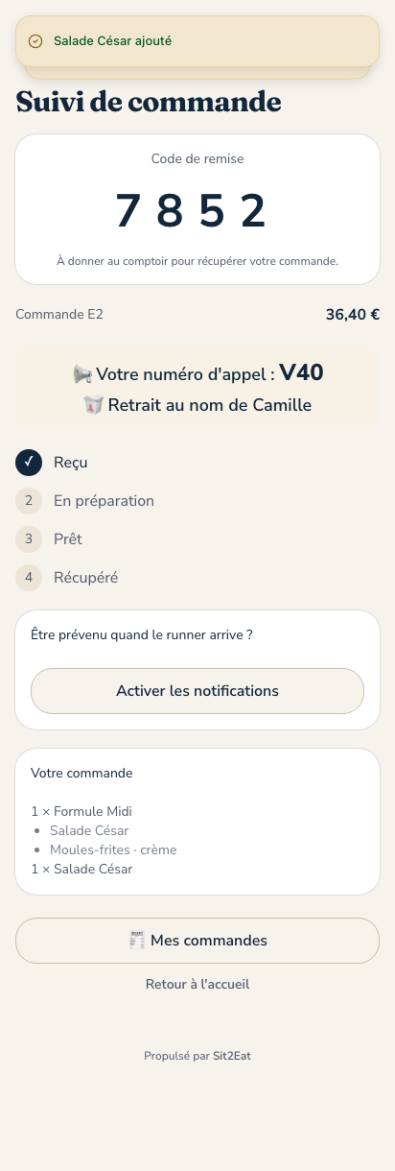395x1171 pixels.
Task: Click the order total 36,40 €
Action: (353, 314)
